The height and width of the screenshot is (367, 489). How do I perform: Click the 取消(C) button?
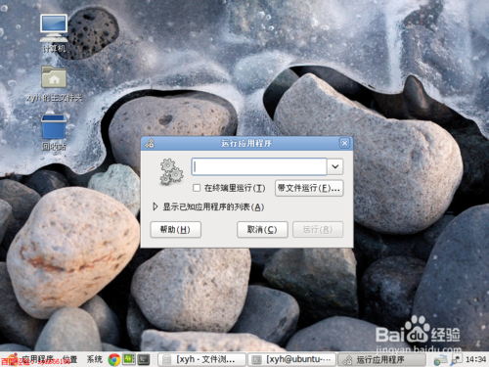pos(262,230)
